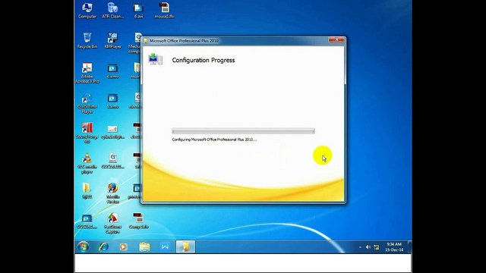This screenshot has height=273, width=486.
Task: Select the folder icon beside Mozilla Firefox
Action: coord(87,190)
